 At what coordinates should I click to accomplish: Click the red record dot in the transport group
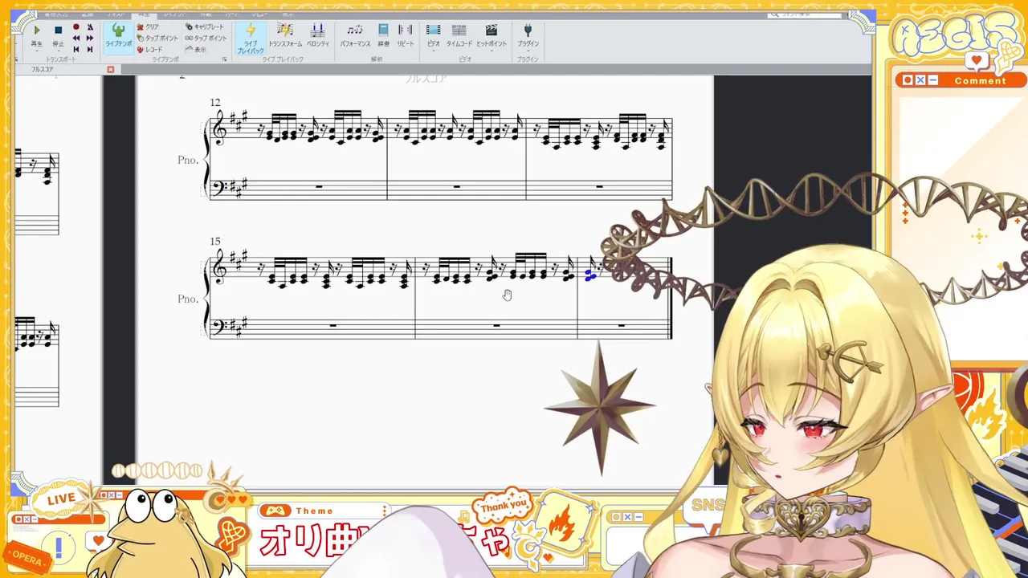point(76,27)
